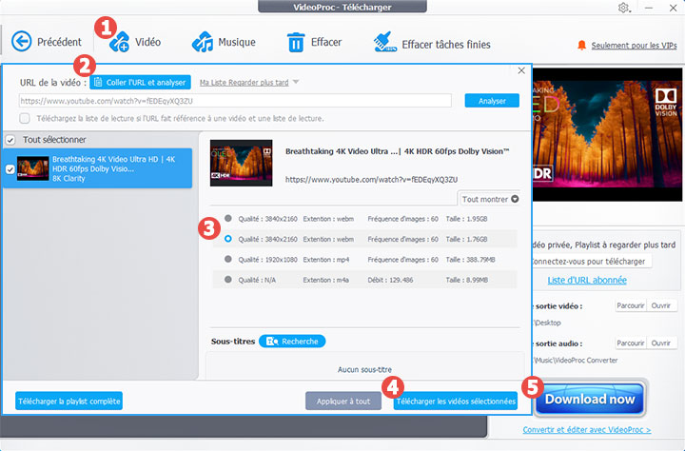Add a video with the Vidéo icon
This screenshot has width=685, height=451.
[119, 42]
